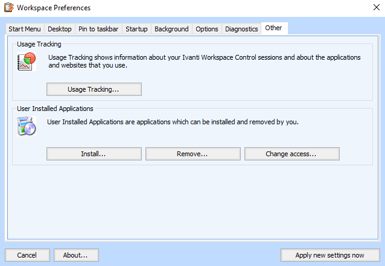The width and height of the screenshot is (385, 266).
Task: Select the Other tab
Action: [273, 28]
